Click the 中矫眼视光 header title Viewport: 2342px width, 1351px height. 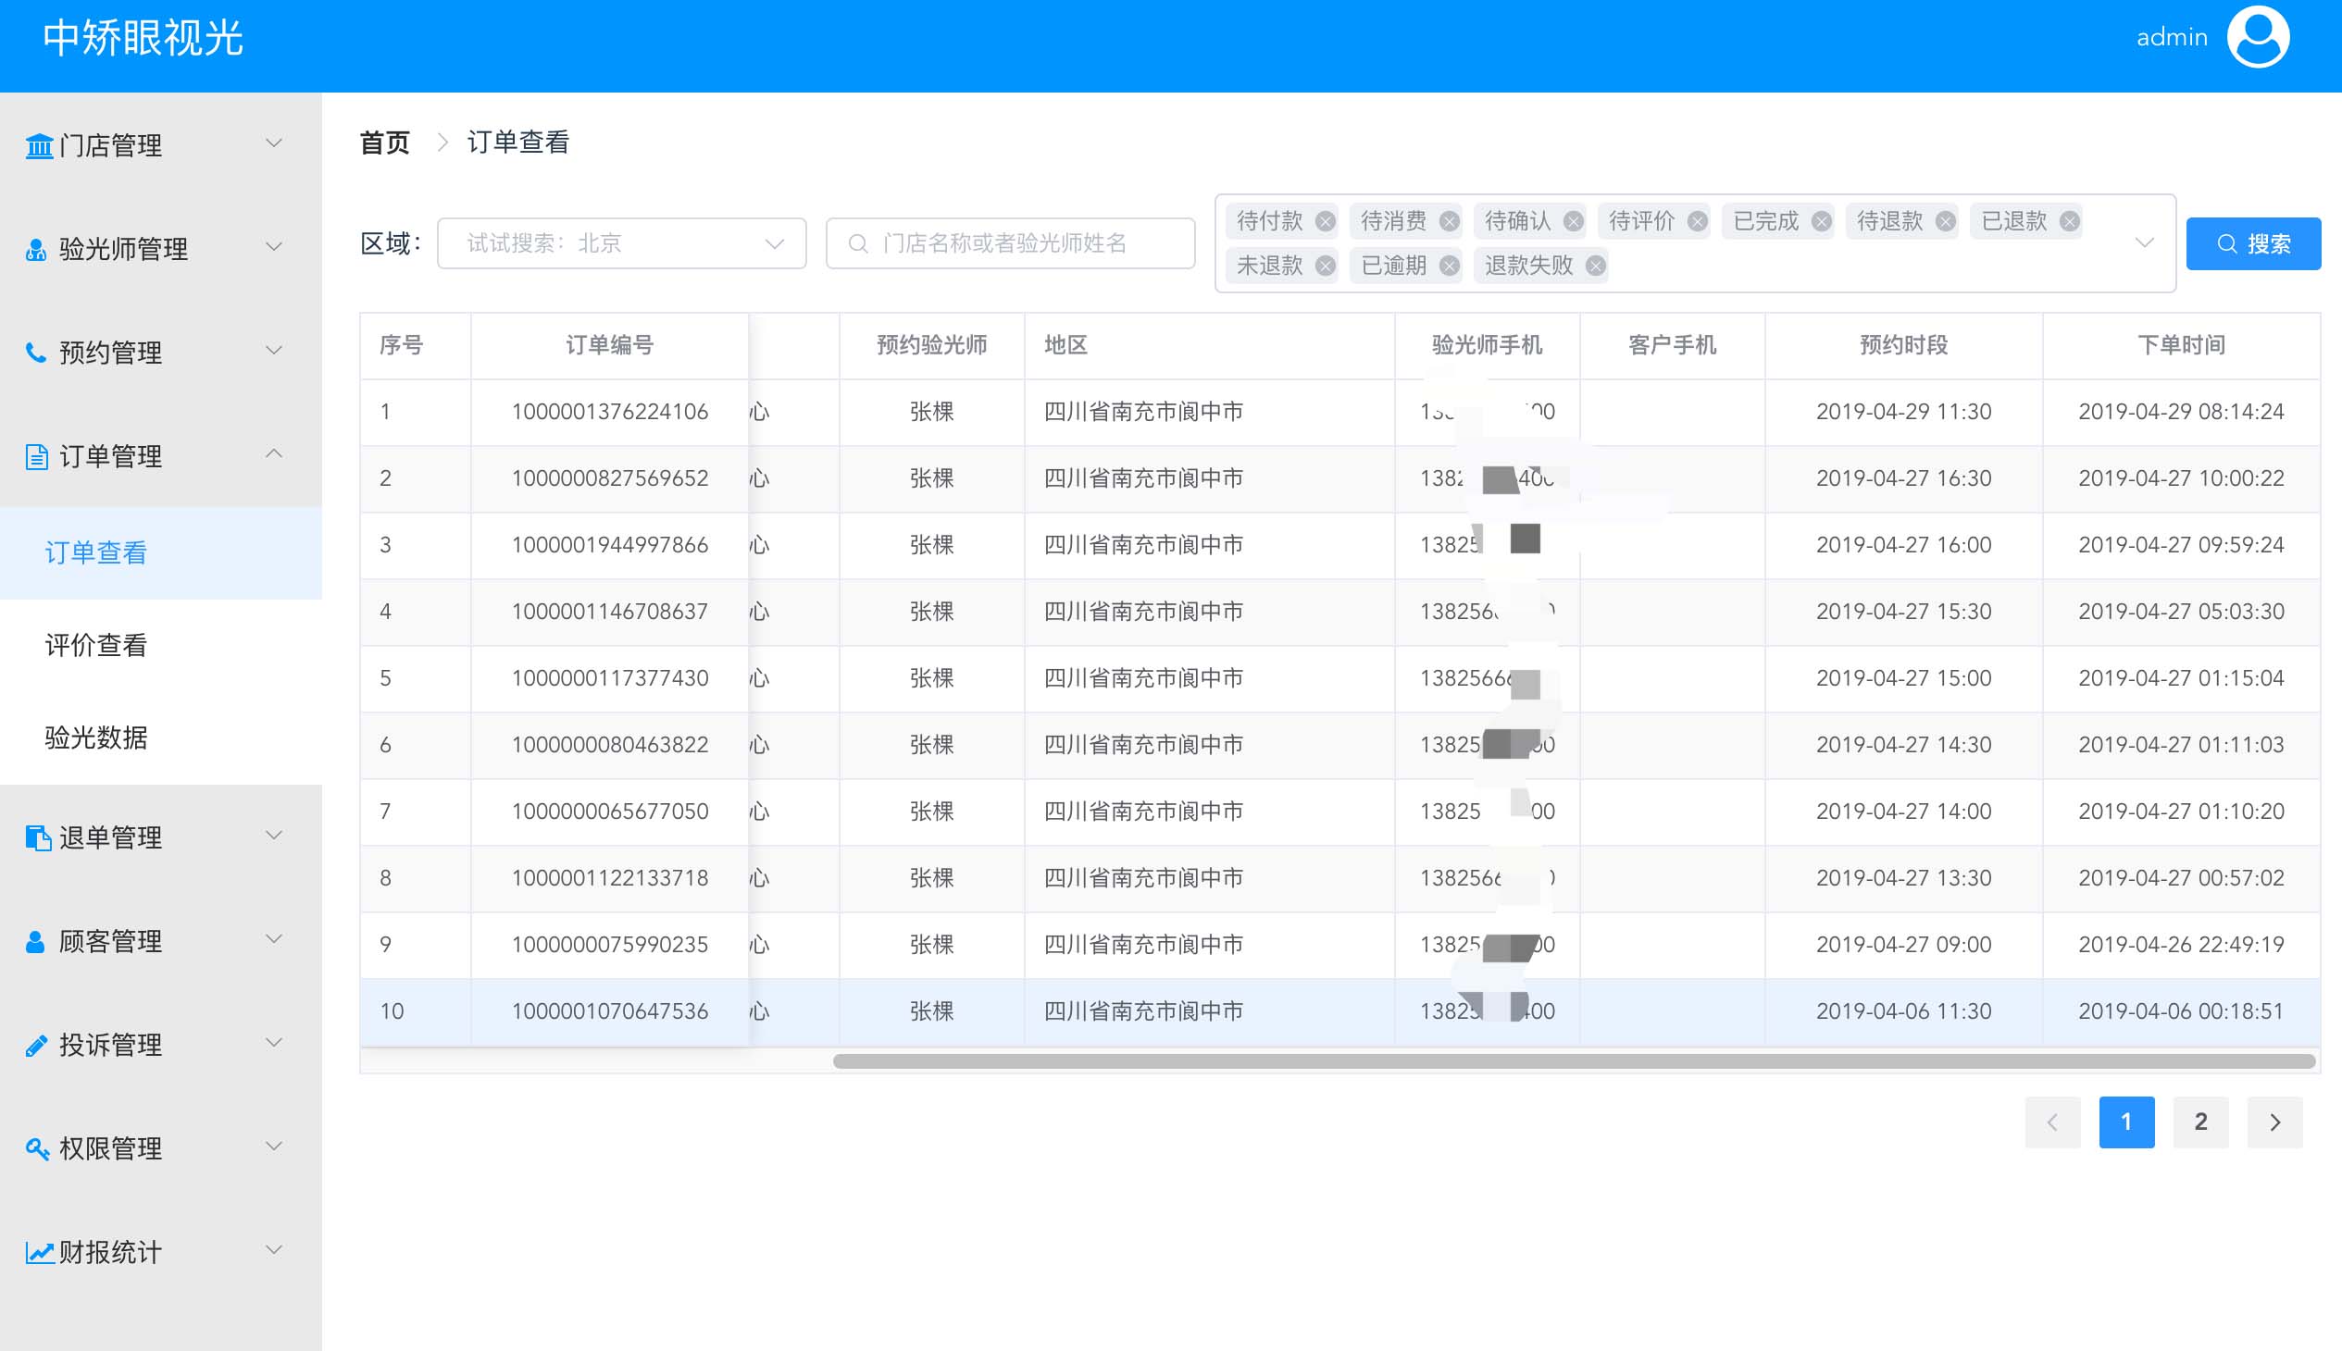[143, 38]
